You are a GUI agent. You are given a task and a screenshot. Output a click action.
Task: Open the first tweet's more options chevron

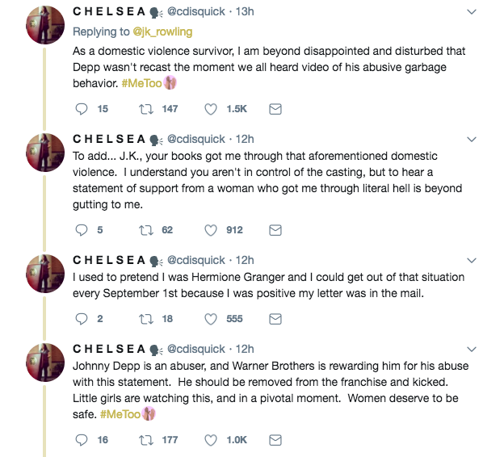(x=472, y=12)
